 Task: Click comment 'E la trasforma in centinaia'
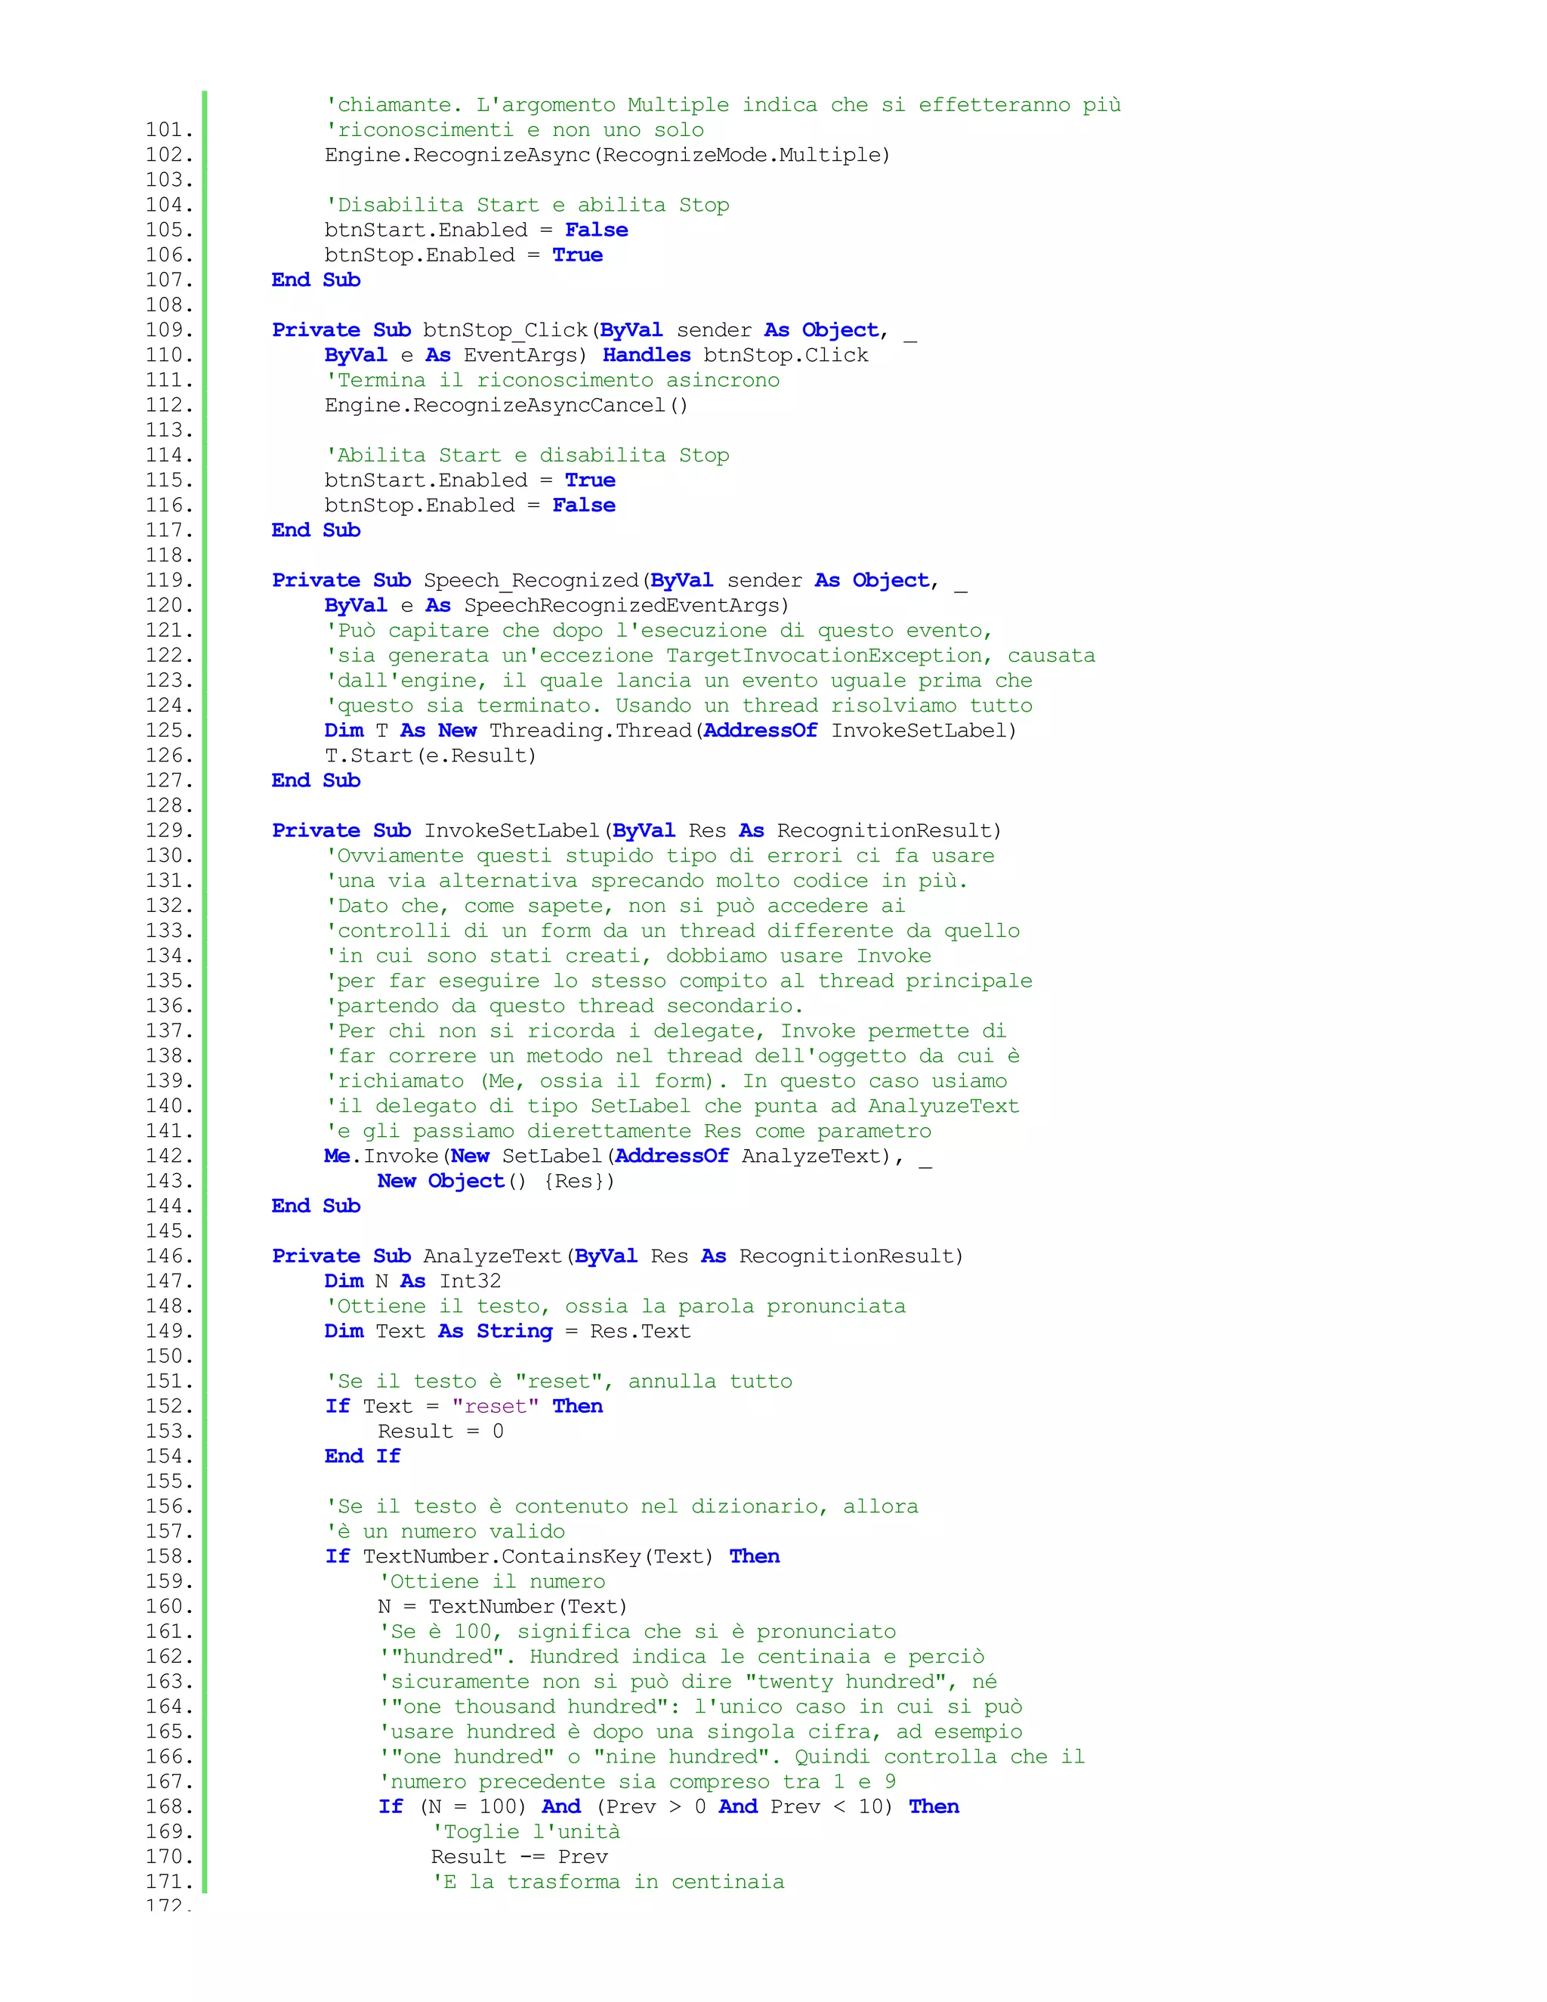pos(609,1882)
